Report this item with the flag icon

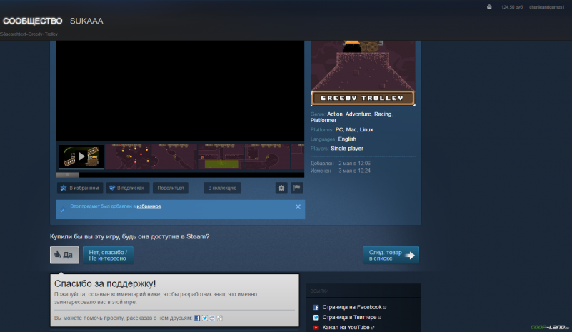click(x=297, y=188)
